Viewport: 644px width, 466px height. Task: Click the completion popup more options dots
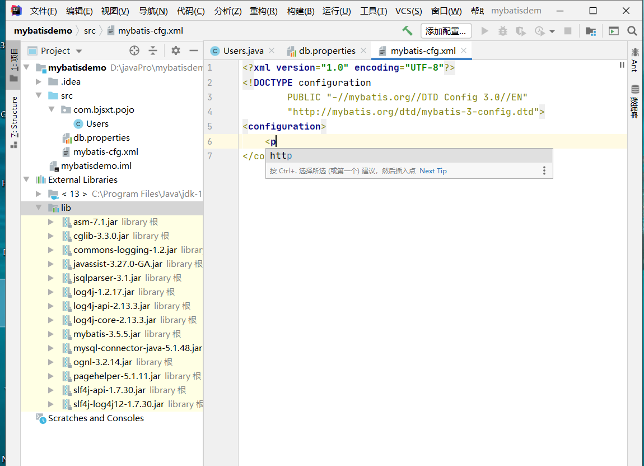point(544,170)
